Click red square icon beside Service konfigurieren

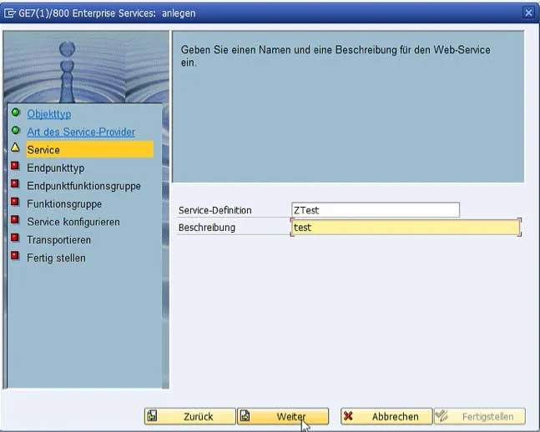(x=15, y=221)
